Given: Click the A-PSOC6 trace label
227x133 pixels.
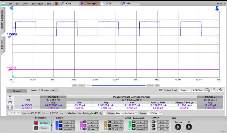Looking at the screenshot, I should [x=12, y=34].
